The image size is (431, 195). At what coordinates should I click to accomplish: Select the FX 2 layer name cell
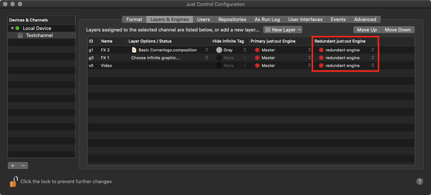(x=113, y=50)
